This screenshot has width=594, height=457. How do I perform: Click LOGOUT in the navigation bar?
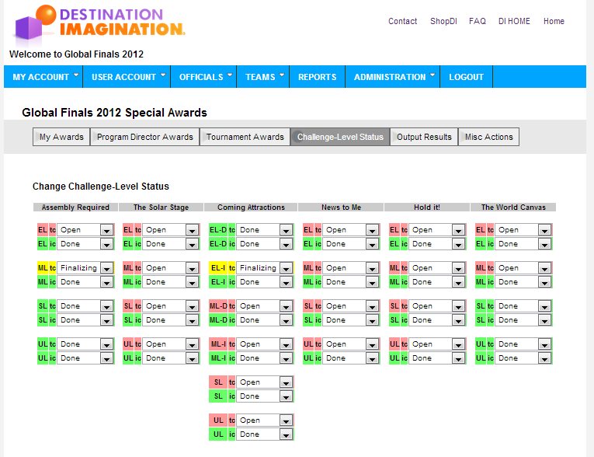pos(467,77)
